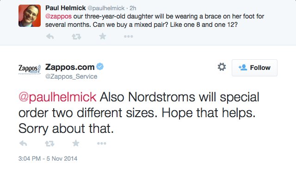Retweet Paul Helmick's tweet
This screenshot has width=296, height=169.
point(76,37)
